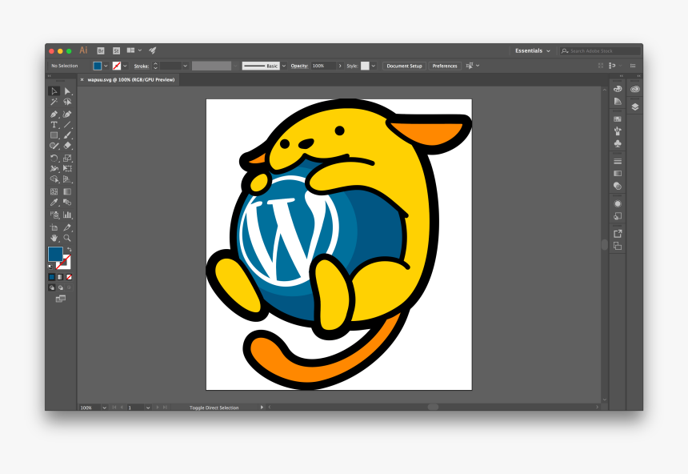Select the Shape Builder tool
This screenshot has width=688, height=474.
pyautogui.click(x=54, y=179)
